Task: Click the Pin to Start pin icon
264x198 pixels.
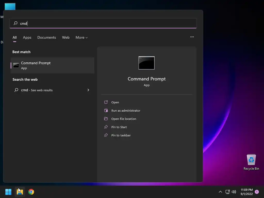Action: click(x=106, y=127)
